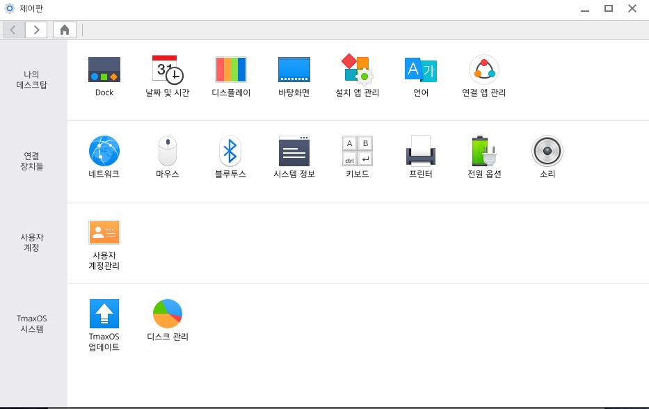Open the 키보드 settings

click(x=358, y=151)
